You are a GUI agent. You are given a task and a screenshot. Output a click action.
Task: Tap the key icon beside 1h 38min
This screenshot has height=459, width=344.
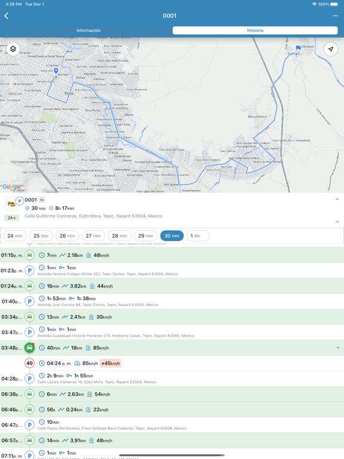[72, 299]
